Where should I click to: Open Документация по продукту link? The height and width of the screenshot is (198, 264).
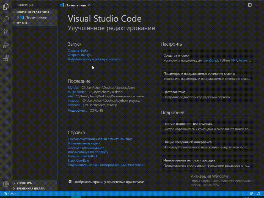[88, 152]
